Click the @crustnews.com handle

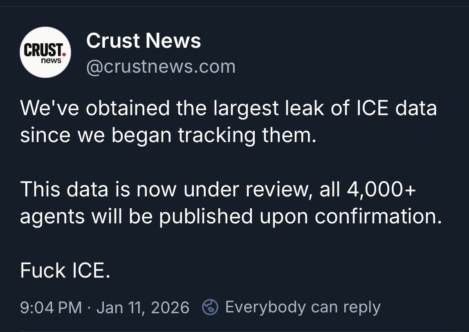click(x=161, y=66)
